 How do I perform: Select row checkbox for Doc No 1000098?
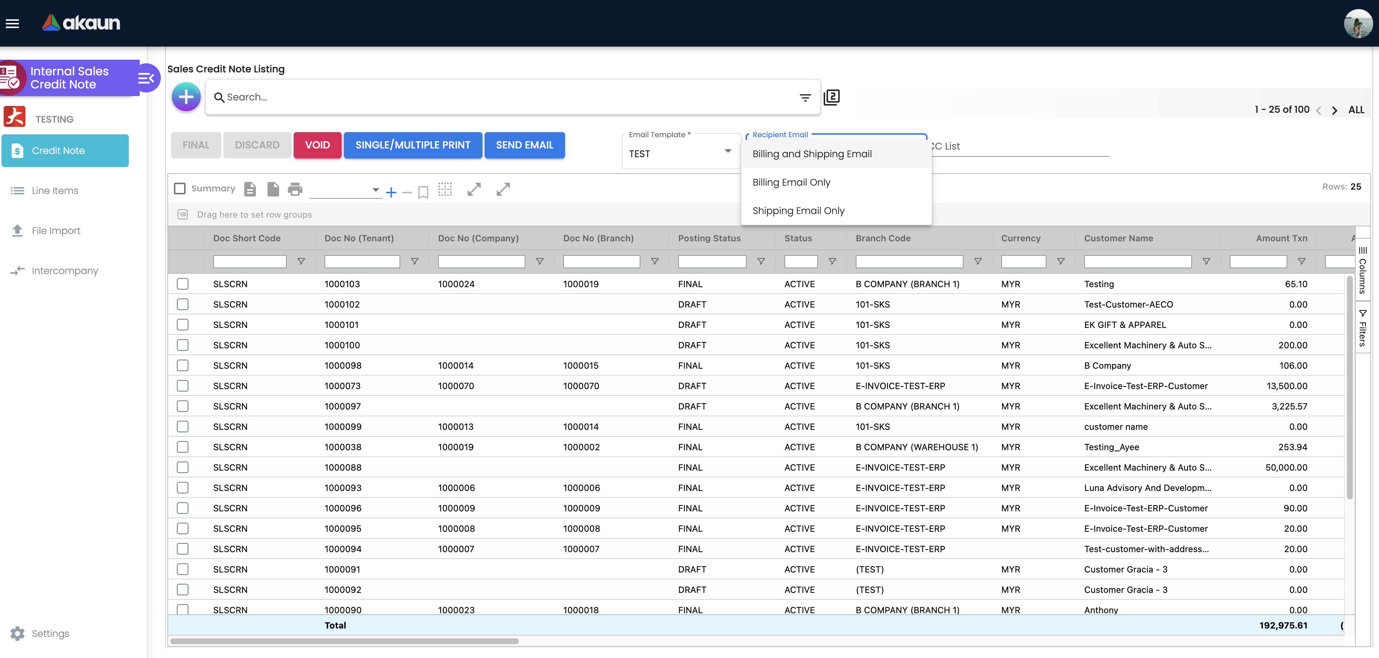[183, 365]
